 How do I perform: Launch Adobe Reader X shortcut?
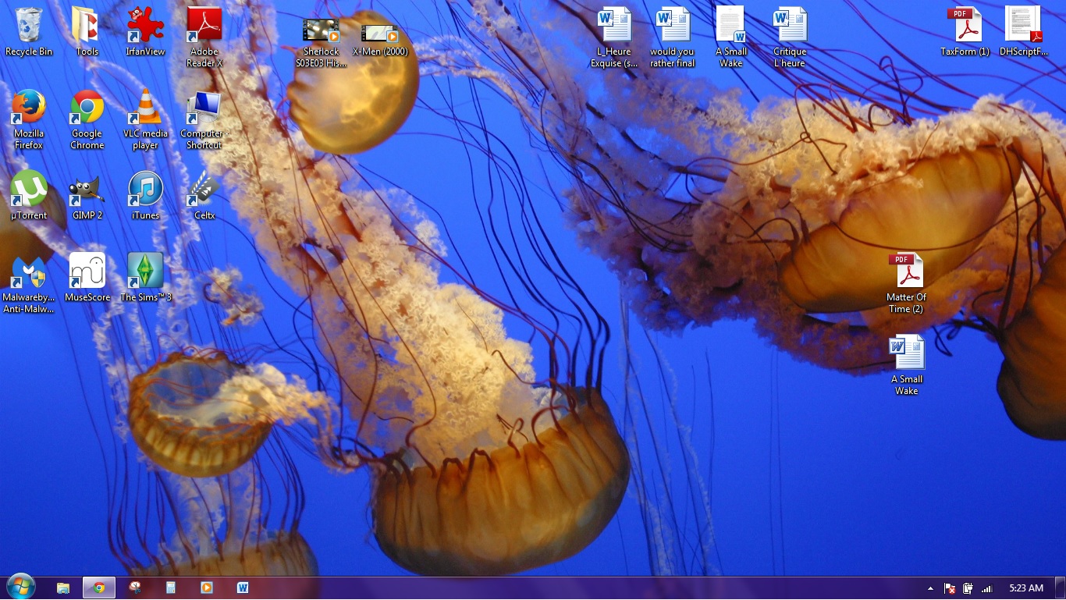(204, 37)
